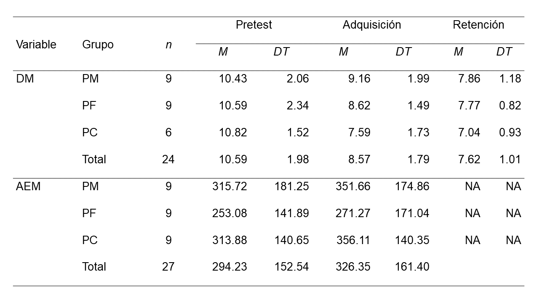Click the Pretest column header
Viewport: 539px width, 303px height.
tap(253, 25)
